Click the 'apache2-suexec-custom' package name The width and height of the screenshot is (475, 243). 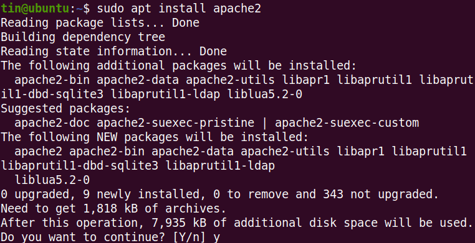(347, 123)
